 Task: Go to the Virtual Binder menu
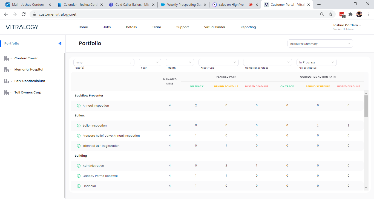pos(215,27)
